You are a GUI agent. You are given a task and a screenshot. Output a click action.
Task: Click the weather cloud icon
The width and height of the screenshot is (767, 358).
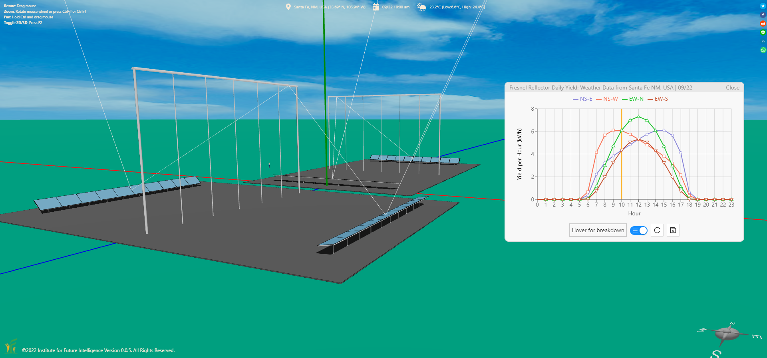coord(421,7)
